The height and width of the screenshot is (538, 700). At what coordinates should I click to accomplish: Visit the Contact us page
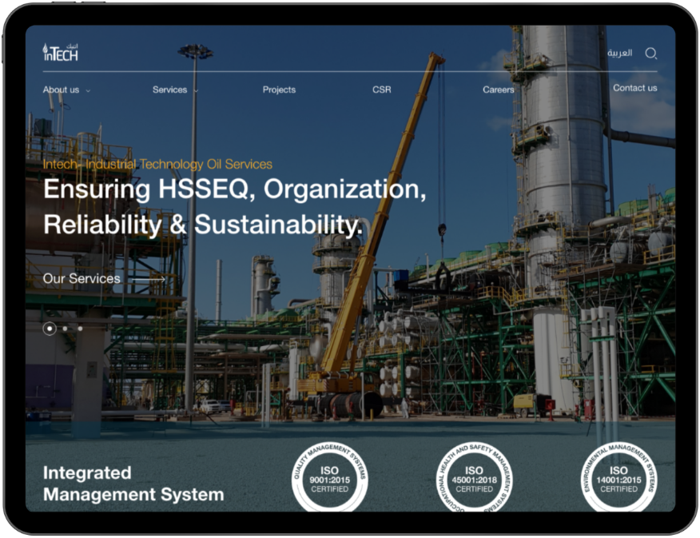coord(634,88)
